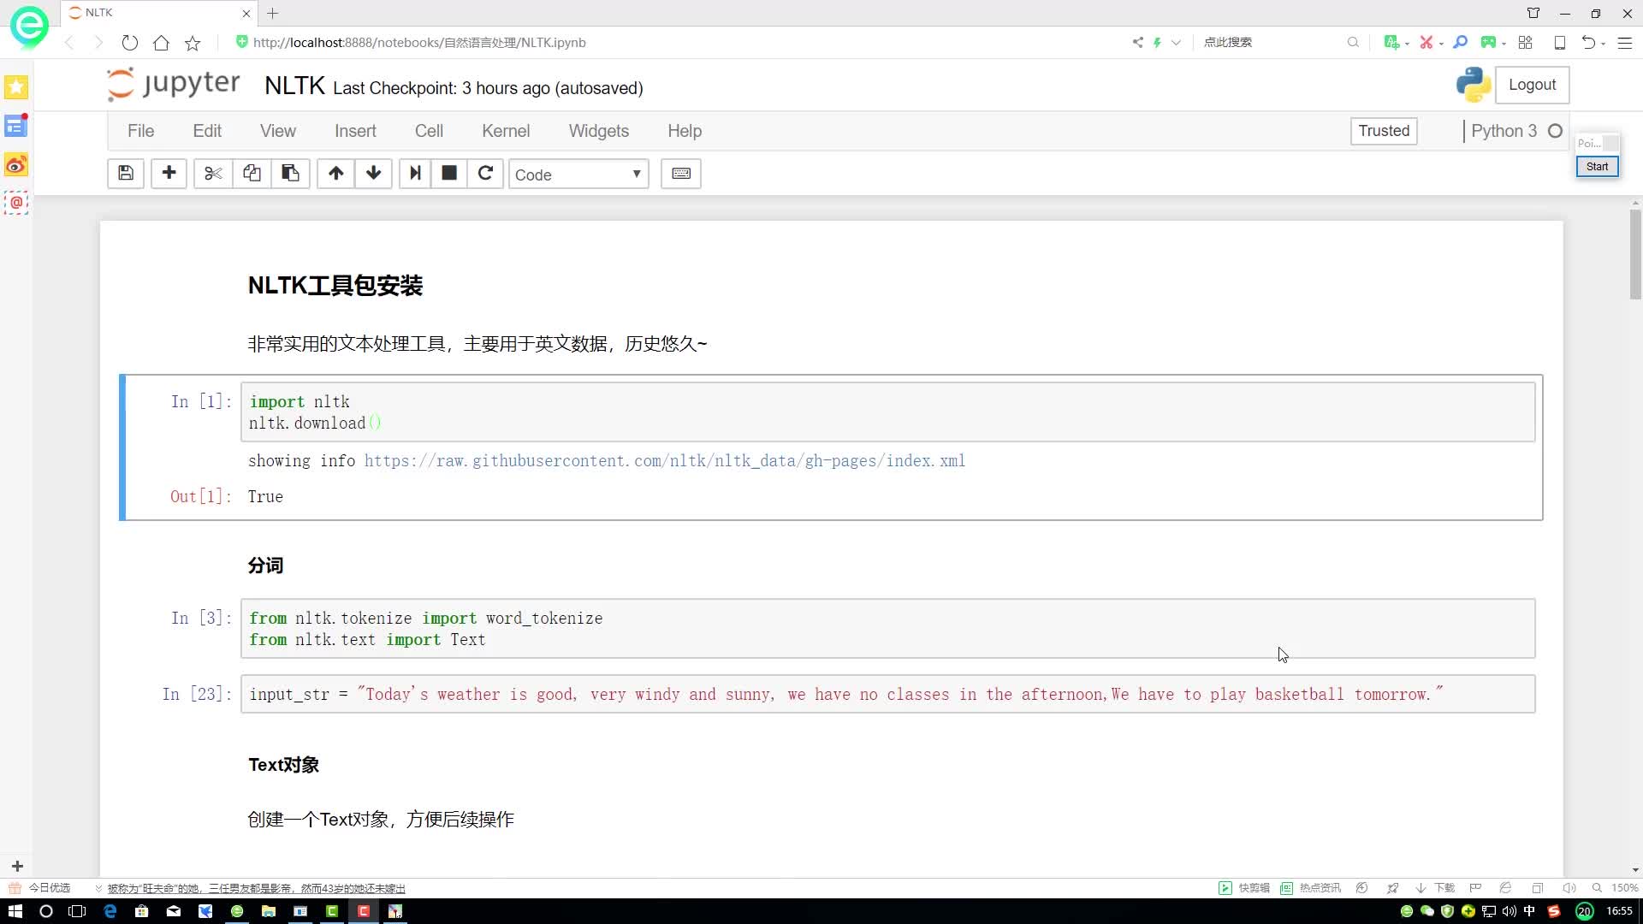Click the keyboard shortcuts icon
The width and height of the screenshot is (1643, 924).
click(x=680, y=173)
